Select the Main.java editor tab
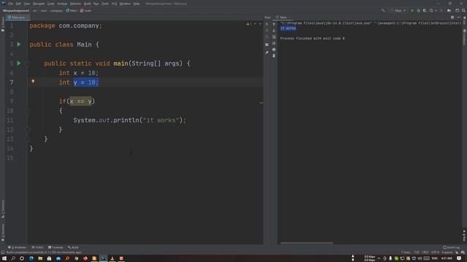This screenshot has width=467, height=262. (18, 17)
